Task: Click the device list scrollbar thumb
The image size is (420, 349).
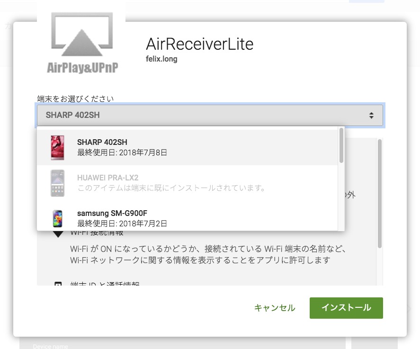Action: tap(341, 145)
